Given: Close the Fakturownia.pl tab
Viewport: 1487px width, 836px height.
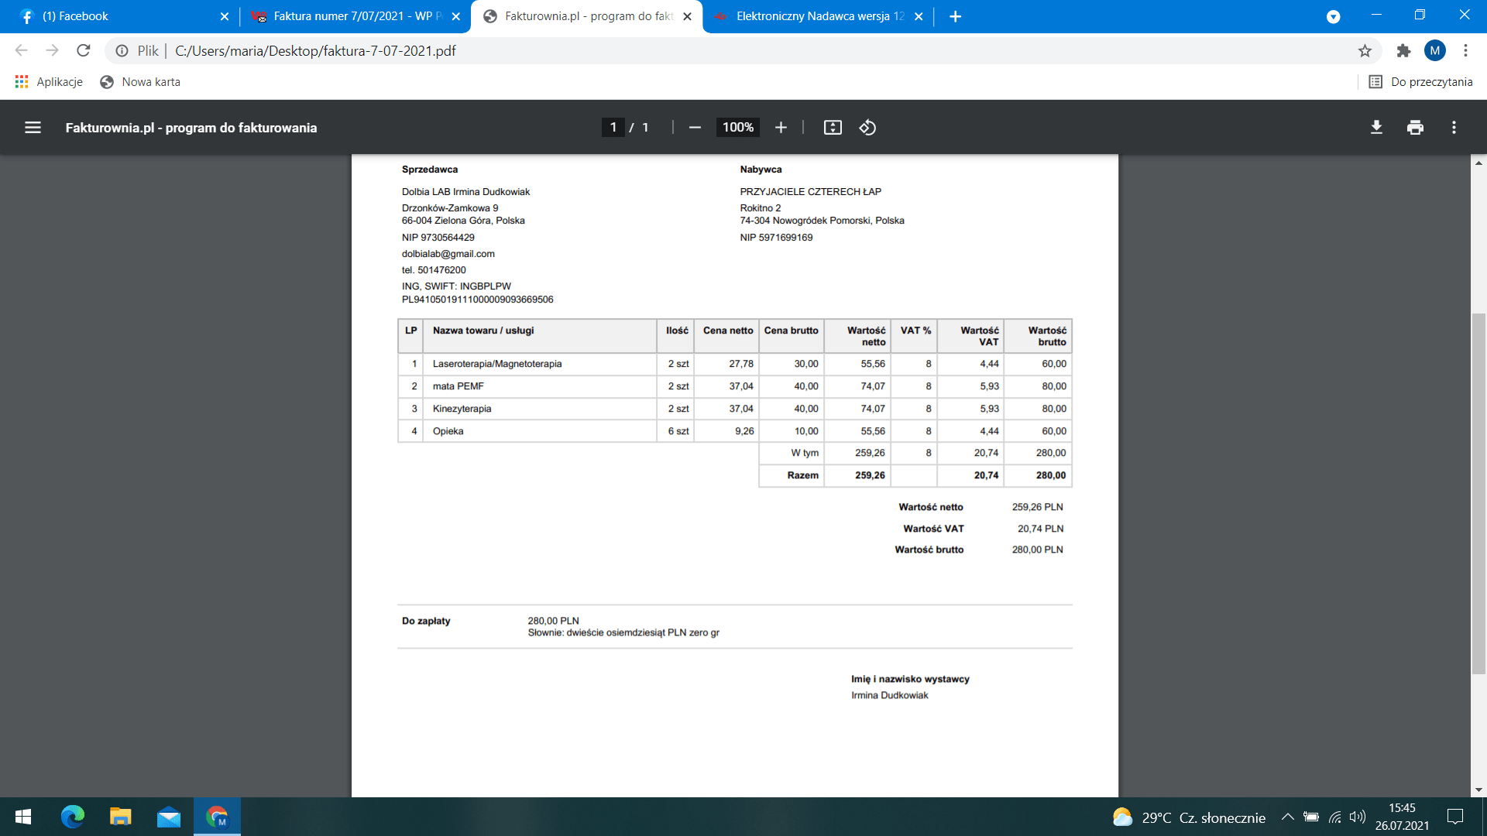Looking at the screenshot, I should point(687,16).
